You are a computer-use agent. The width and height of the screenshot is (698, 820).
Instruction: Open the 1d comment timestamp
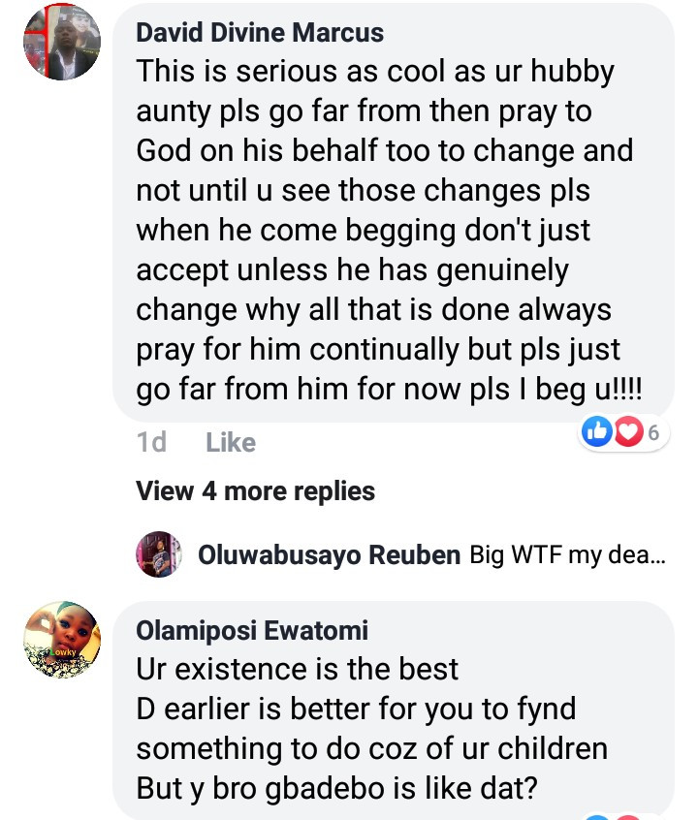coord(151,443)
